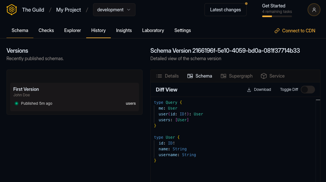Click the Download arrow icon
Viewport: 326px width, 182px height.
click(x=249, y=90)
